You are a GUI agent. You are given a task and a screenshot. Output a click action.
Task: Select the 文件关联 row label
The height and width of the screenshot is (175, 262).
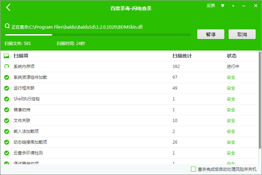(x=22, y=121)
